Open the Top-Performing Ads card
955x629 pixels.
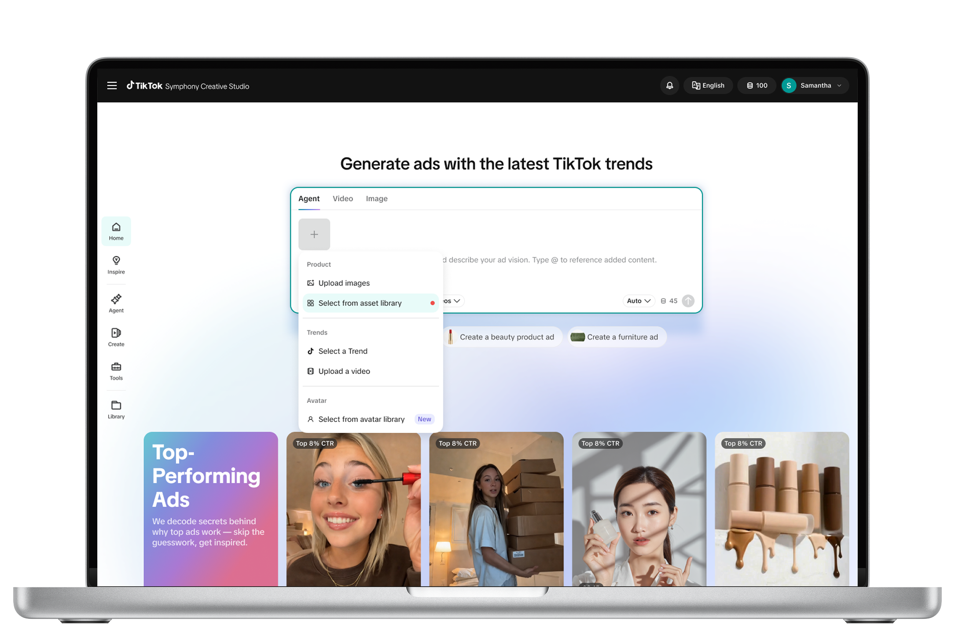pos(211,509)
